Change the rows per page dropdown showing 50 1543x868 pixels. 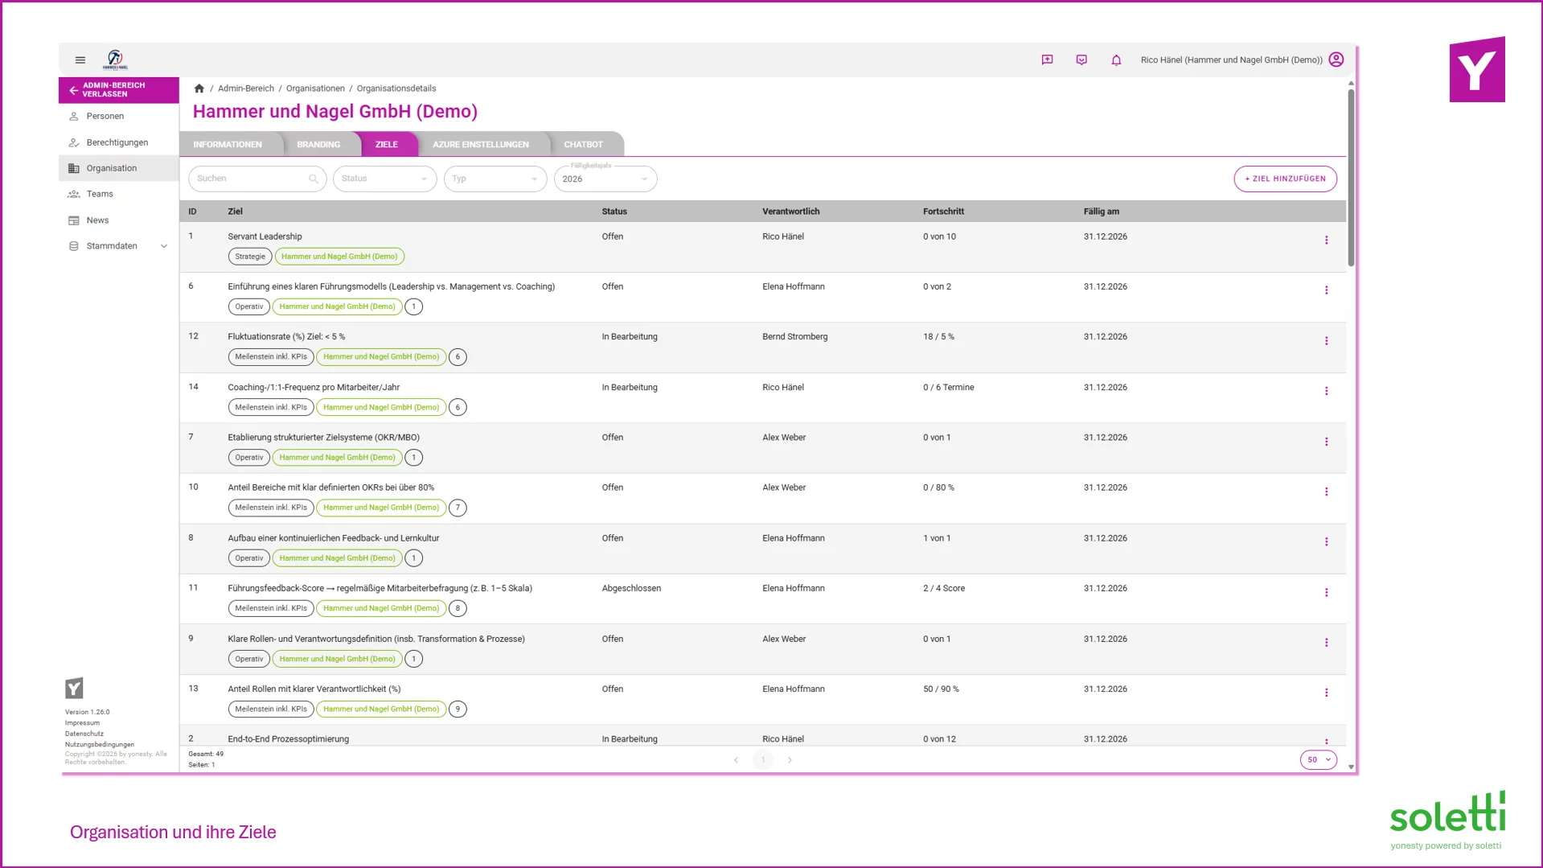coord(1319,760)
